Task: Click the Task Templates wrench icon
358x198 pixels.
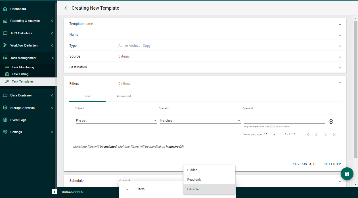Action: (7, 81)
